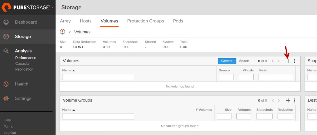Open Dashboard via its gauge icon
Image resolution: width=317 pixels, height=135 pixels.
6,22
